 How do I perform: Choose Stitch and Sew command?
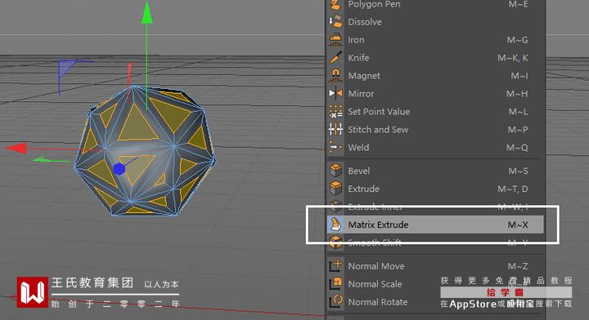point(436,130)
